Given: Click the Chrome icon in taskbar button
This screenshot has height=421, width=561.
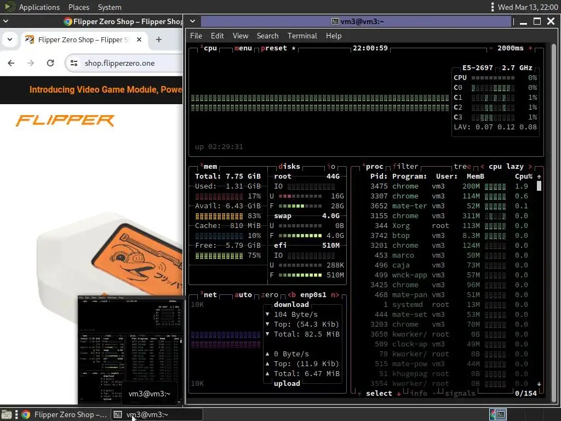Looking at the screenshot, I should click(x=26, y=414).
